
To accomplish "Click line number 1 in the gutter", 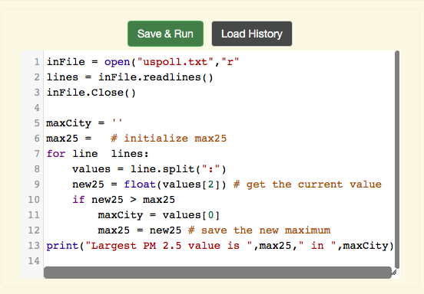I will [37, 62].
